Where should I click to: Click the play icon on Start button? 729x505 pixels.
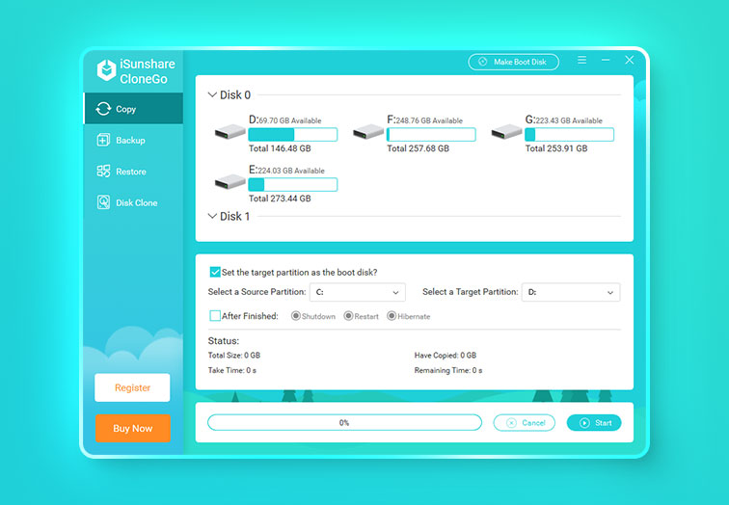(584, 423)
